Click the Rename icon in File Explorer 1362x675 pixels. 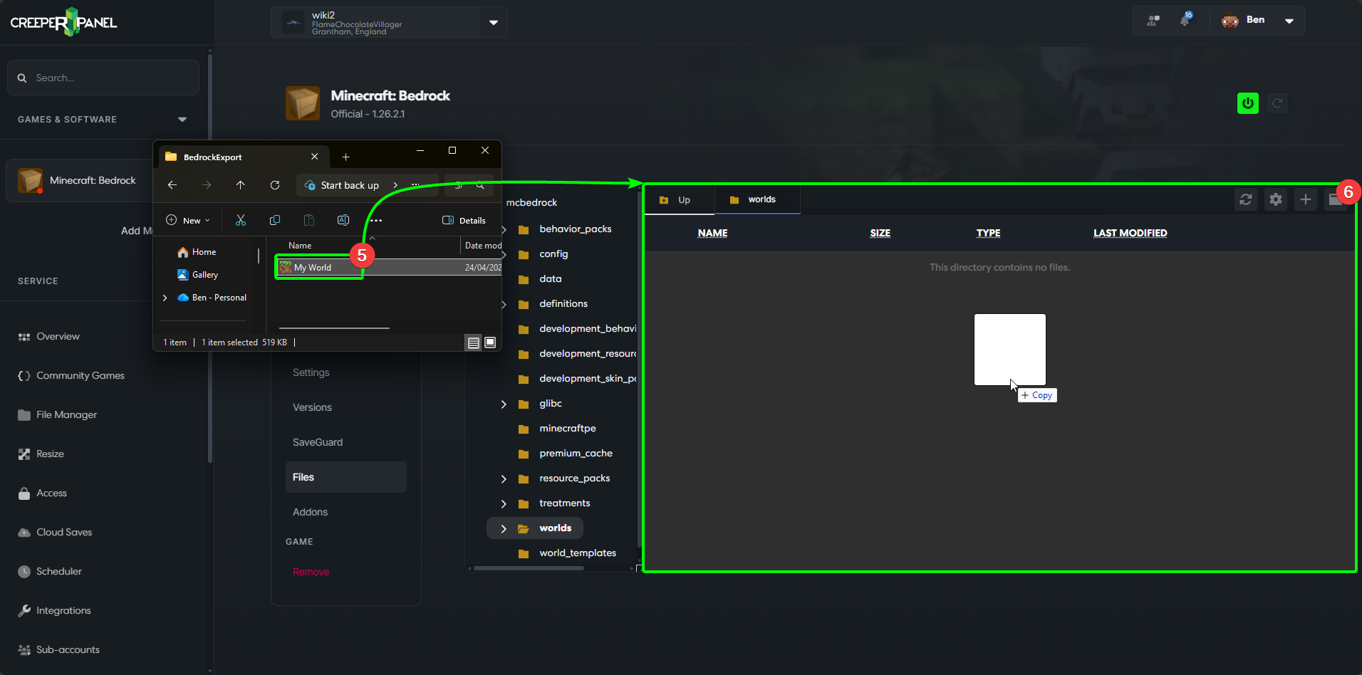click(343, 220)
